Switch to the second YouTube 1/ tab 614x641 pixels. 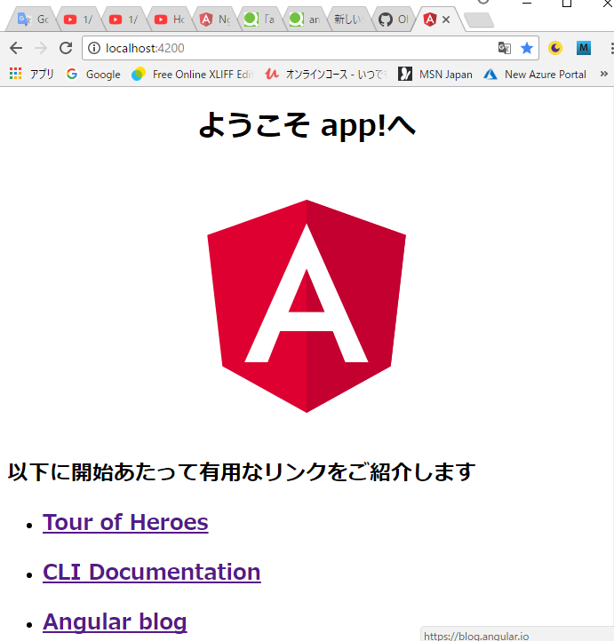pyautogui.click(x=124, y=20)
